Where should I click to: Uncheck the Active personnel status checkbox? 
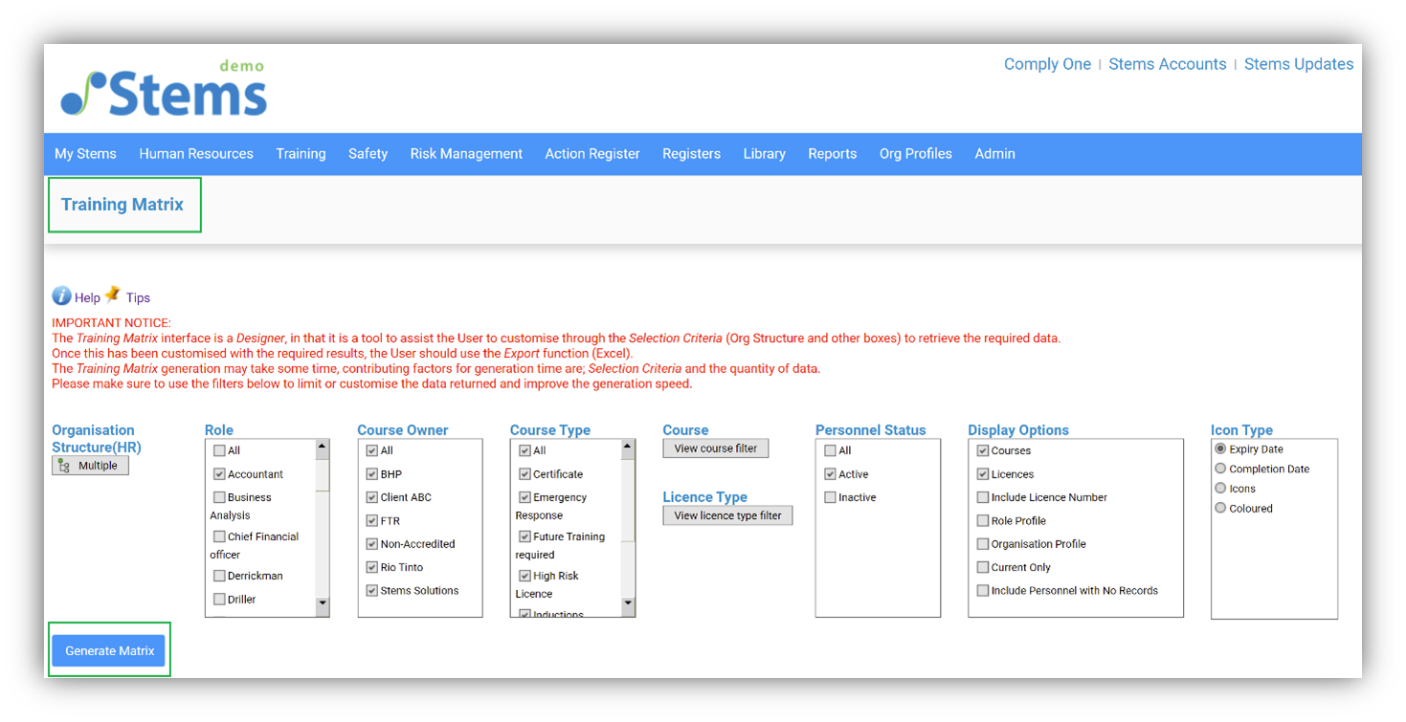pos(830,474)
